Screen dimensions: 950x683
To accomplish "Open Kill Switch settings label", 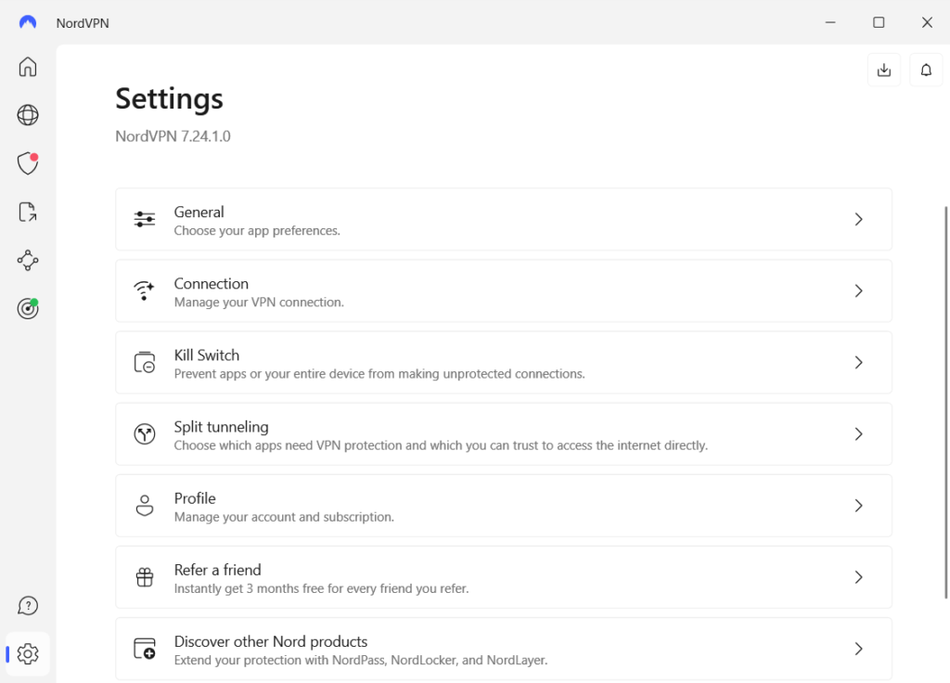I will pyautogui.click(x=207, y=355).
